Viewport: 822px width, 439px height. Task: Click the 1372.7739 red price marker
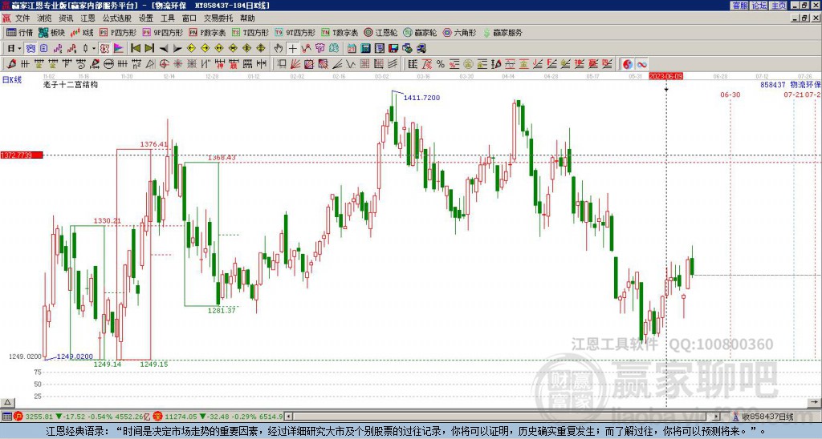(22, 155)
